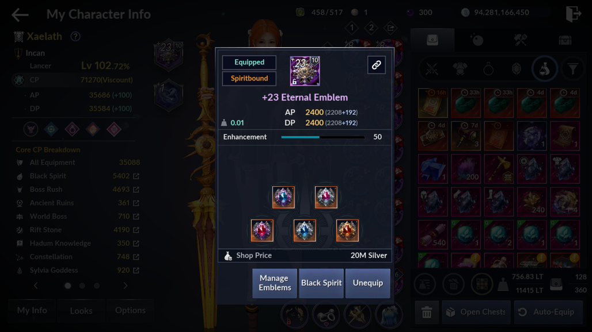Click the trash can delete icon
Image resolution: width=592 pixels, height=332 pixels.
(x=427, y=312)
